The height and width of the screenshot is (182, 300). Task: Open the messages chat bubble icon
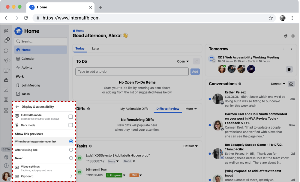pos(6,51)
